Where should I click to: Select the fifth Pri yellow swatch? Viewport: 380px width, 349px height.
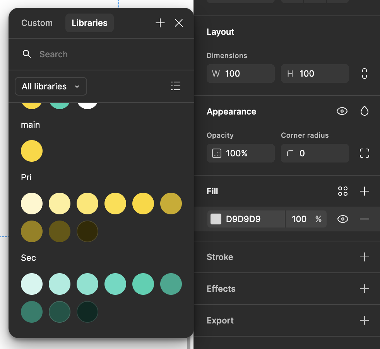coord(143,204)
